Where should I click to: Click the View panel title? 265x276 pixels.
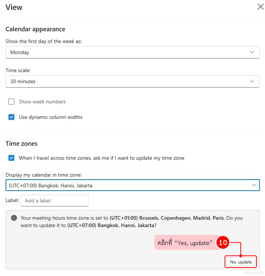tap(14, 7)
